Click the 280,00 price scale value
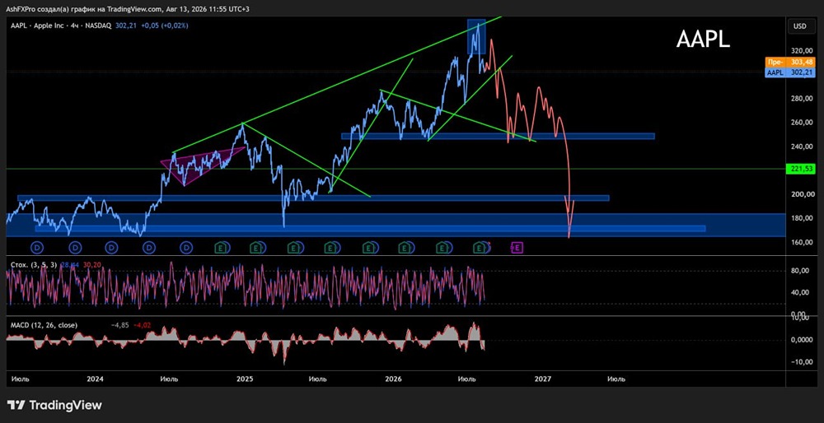The image size is (824, 423). [802, 99]
